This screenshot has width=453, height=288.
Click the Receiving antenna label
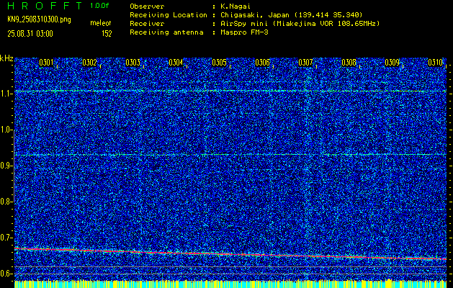(x=166, y=32)
